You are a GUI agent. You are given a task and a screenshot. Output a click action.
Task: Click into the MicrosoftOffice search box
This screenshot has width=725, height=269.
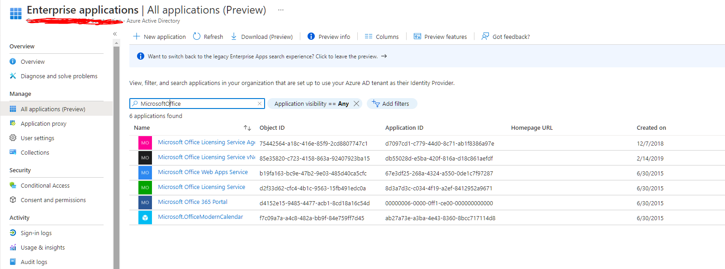(197, 104)
